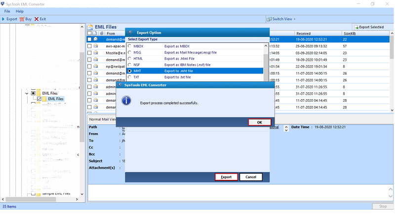Toggle the parent EML Files folder checkbox
The image size is (395, 222).
[33, 93]
